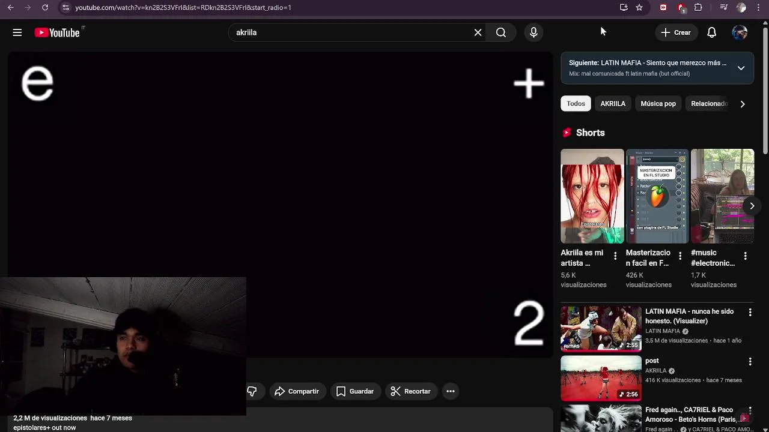This screenshot has height=432, width=769.
Task: Expand the Siguiente playlist panel
Action: [x=741, y=68]
